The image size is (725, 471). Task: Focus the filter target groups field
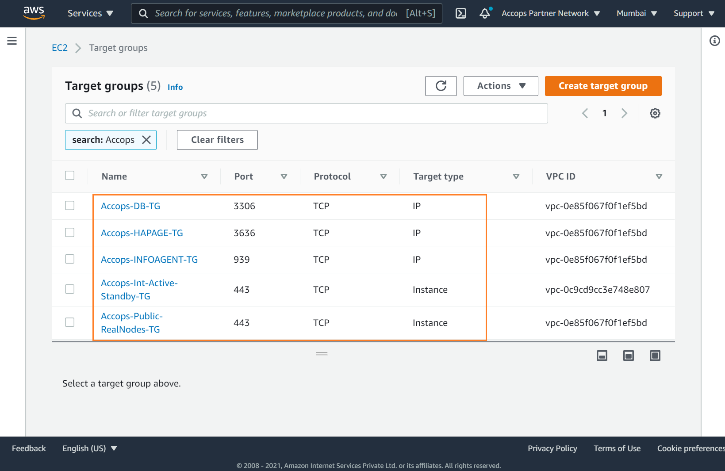point(306,113)
